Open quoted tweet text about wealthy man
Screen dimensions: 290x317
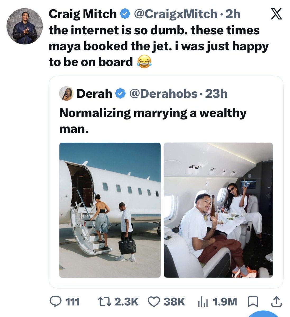(x=153, y=120)
